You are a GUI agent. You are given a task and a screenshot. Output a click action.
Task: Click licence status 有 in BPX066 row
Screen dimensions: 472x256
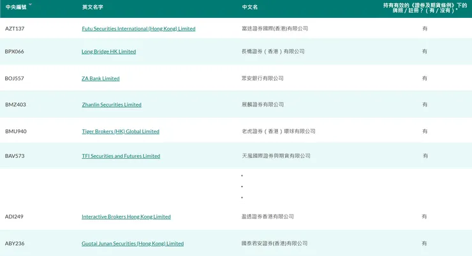[x=424, y=52]
